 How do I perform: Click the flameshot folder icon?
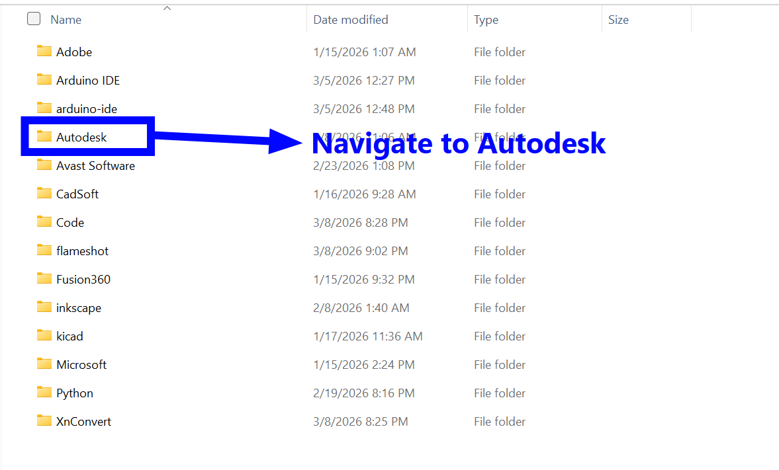click(44, 251)
